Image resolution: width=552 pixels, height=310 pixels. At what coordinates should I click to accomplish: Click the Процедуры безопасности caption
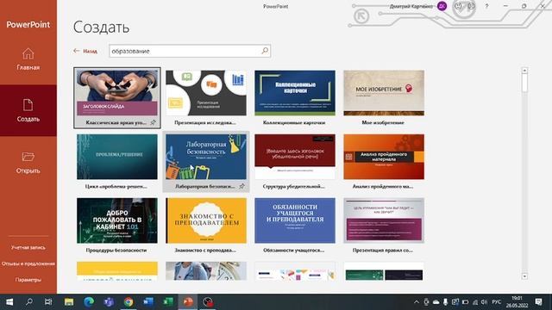point(116,251)
